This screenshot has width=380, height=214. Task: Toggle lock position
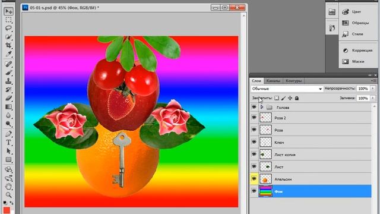pyautogui.click(x=290, y=98)
